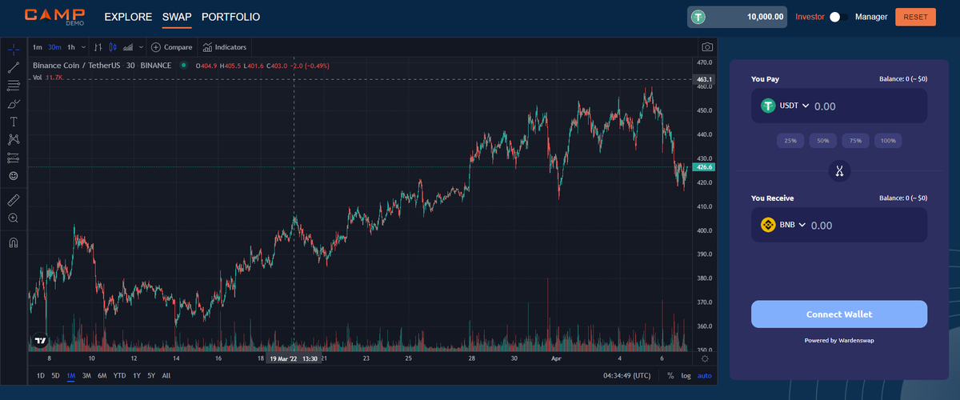Choose 100% of balance
Screen dimensions: 960x400
(x=888, y=141)
